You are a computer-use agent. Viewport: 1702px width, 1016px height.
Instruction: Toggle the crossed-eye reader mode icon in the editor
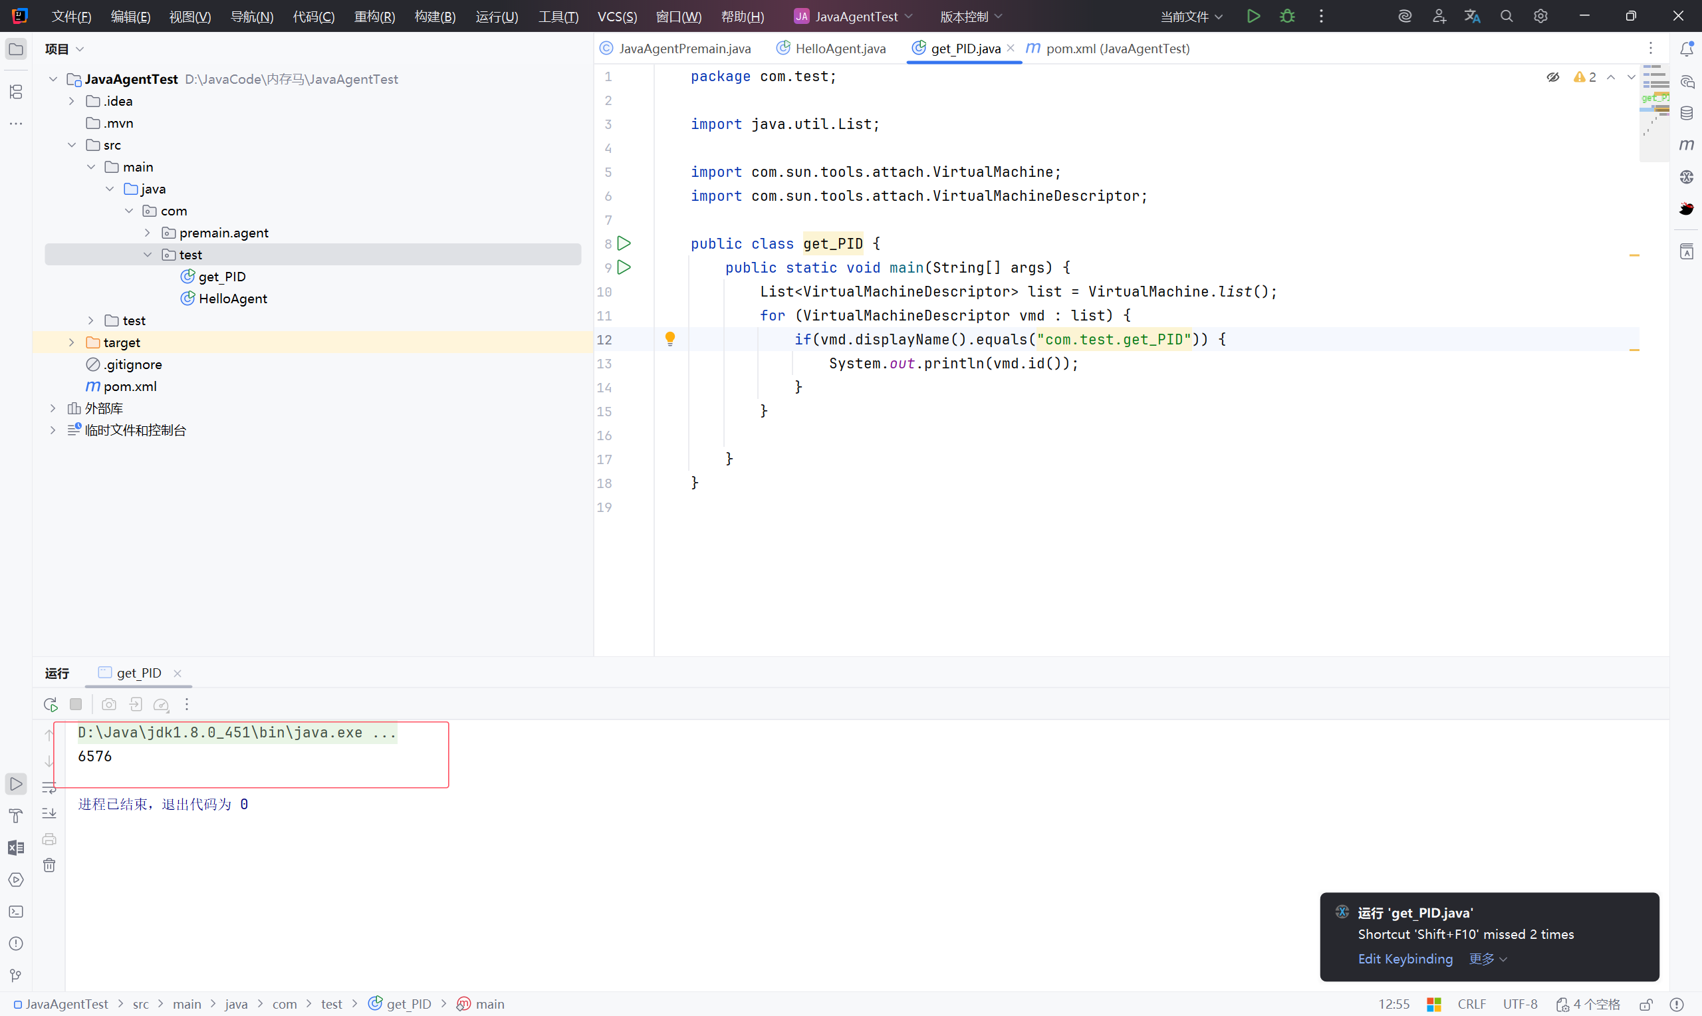1553,77
